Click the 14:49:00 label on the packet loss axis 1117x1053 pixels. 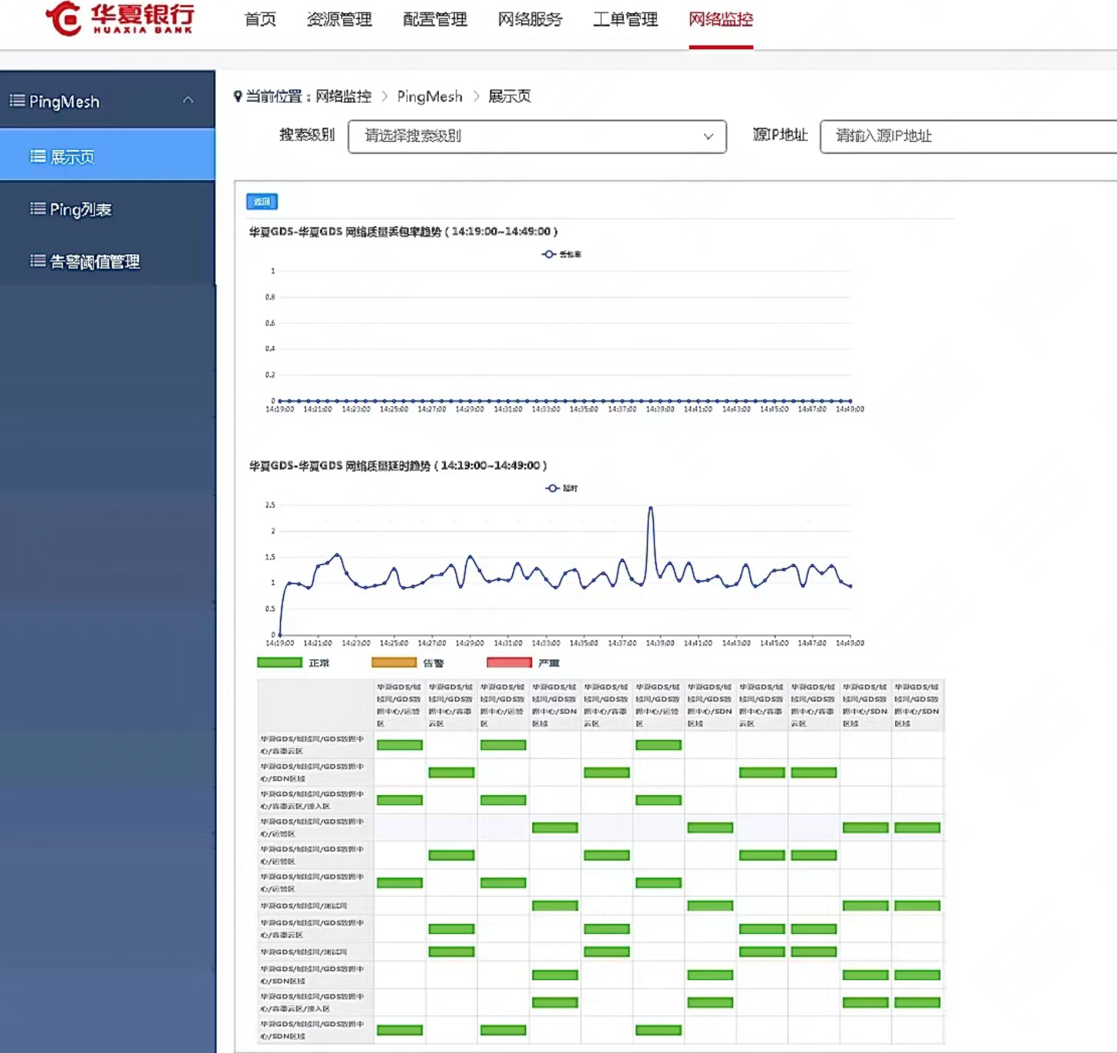(850, 409)
